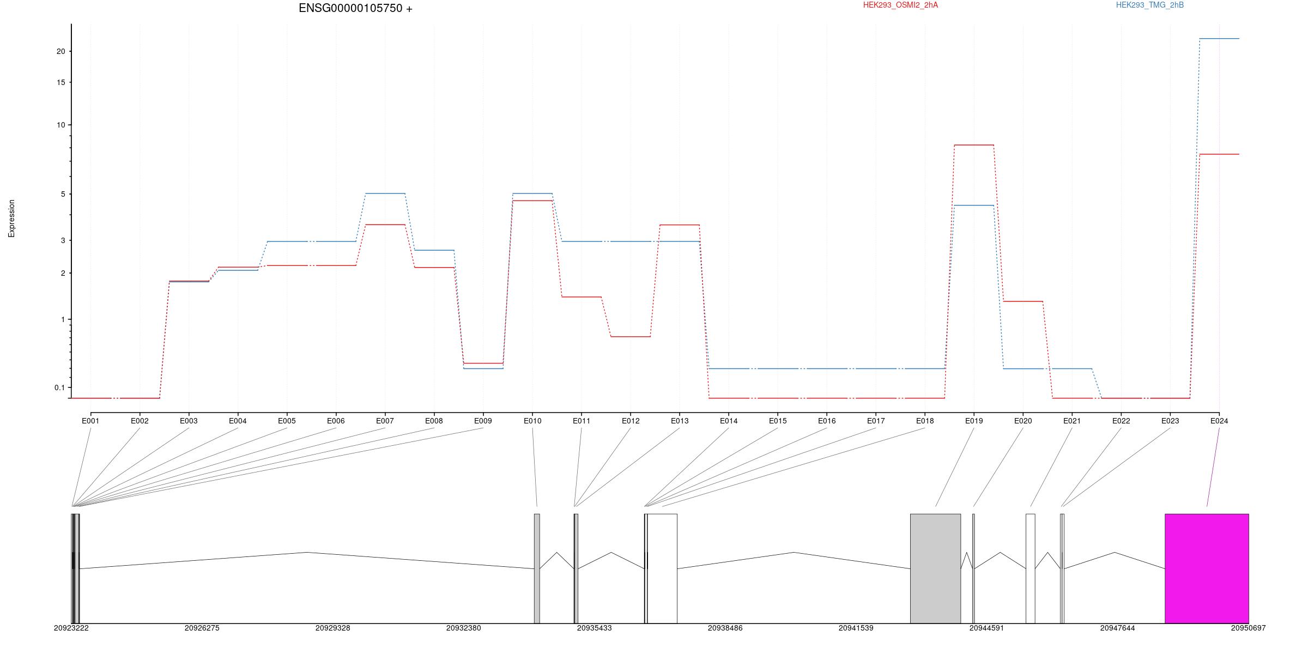Select the HEK293_OSMI2_2hA legend label
Viewport: 1308px width, 654px height.
click(x=900, y=5)
